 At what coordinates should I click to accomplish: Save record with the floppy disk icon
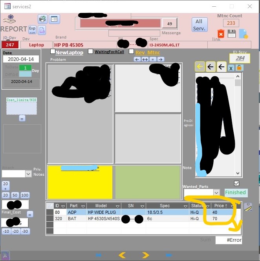coord(232,34)
